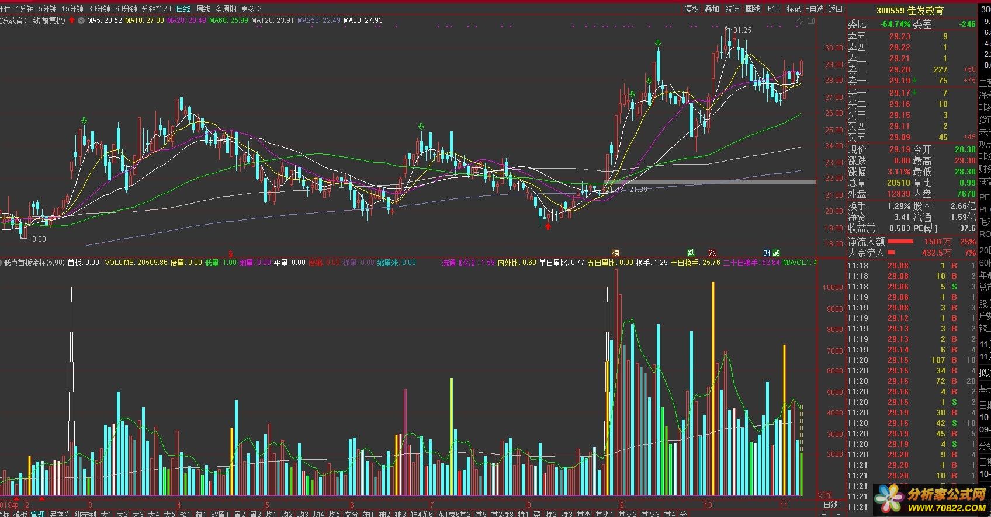Viewport: 991px width, 517px height.
Task: Click the 叠加 overlay button
Action: point(712,9)
